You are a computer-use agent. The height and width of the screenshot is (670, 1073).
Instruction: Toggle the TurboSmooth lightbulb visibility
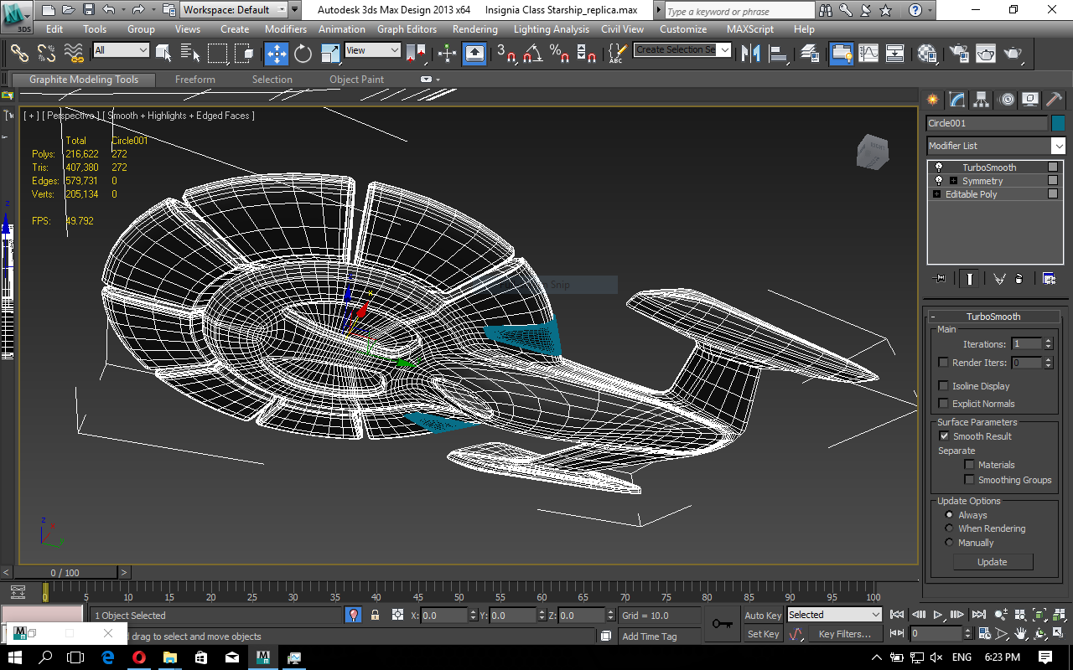(938, 167)
